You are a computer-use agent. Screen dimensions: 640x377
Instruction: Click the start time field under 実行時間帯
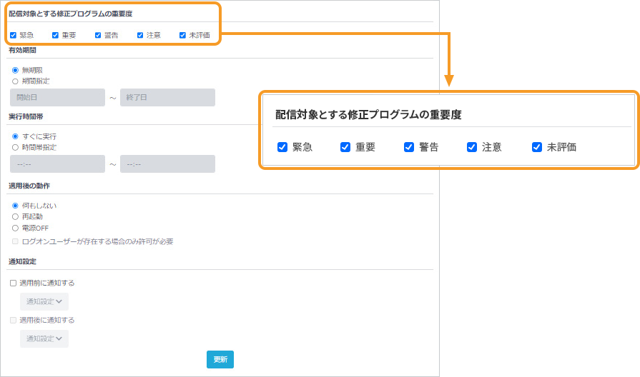(57, 164)
